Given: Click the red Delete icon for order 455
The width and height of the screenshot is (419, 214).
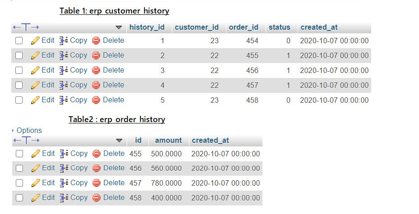Looking at the screenshot, I should [96, 154].
